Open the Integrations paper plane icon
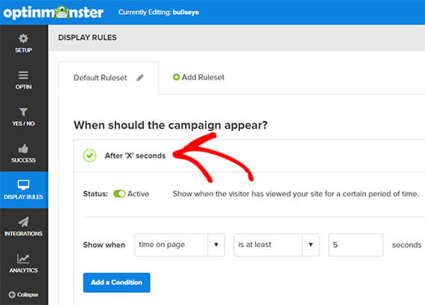The image size is (425, 305). click(24, 222)
